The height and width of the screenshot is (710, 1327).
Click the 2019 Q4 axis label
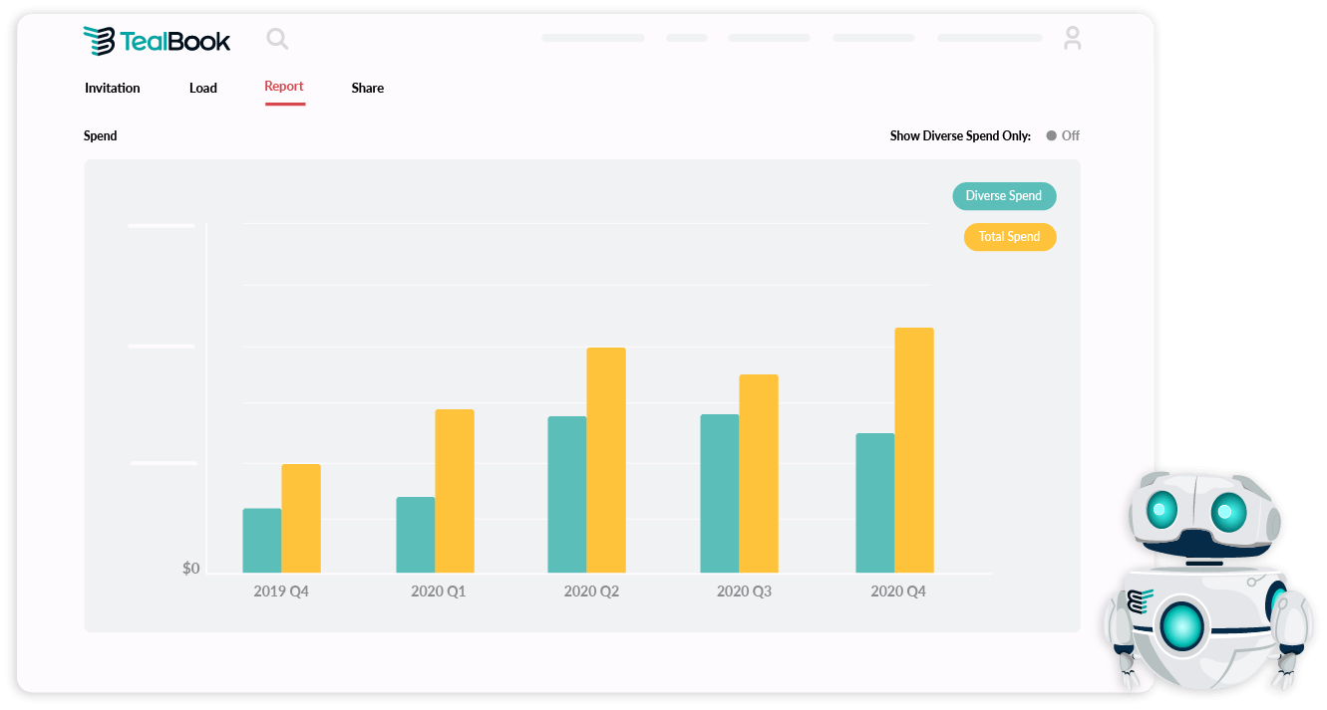coord(281,592)
